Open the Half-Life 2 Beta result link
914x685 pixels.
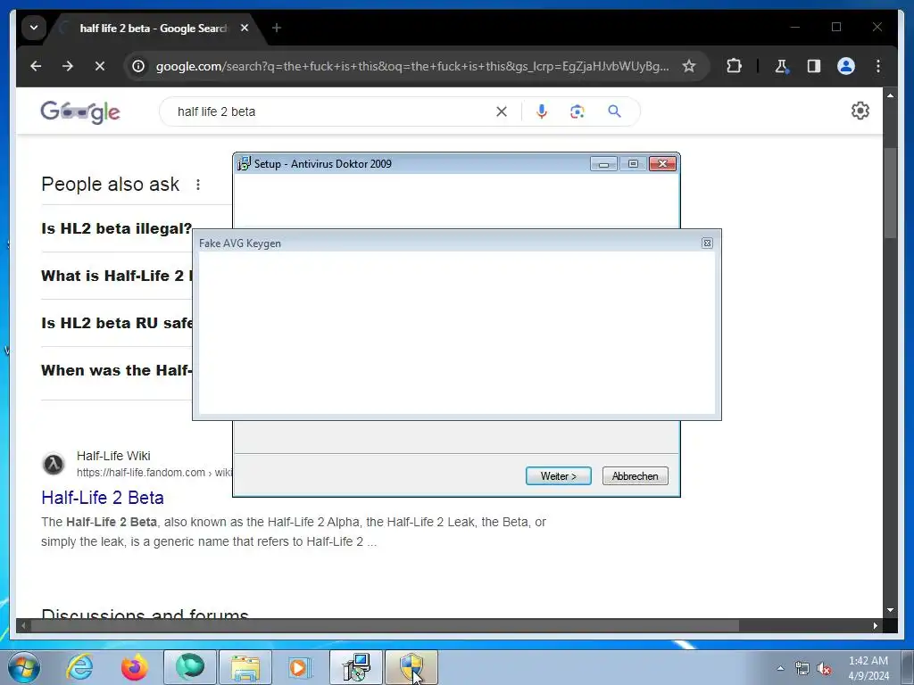103,498
